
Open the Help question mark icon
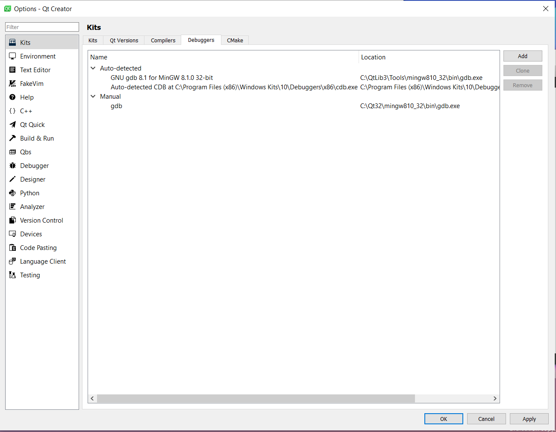12,97
